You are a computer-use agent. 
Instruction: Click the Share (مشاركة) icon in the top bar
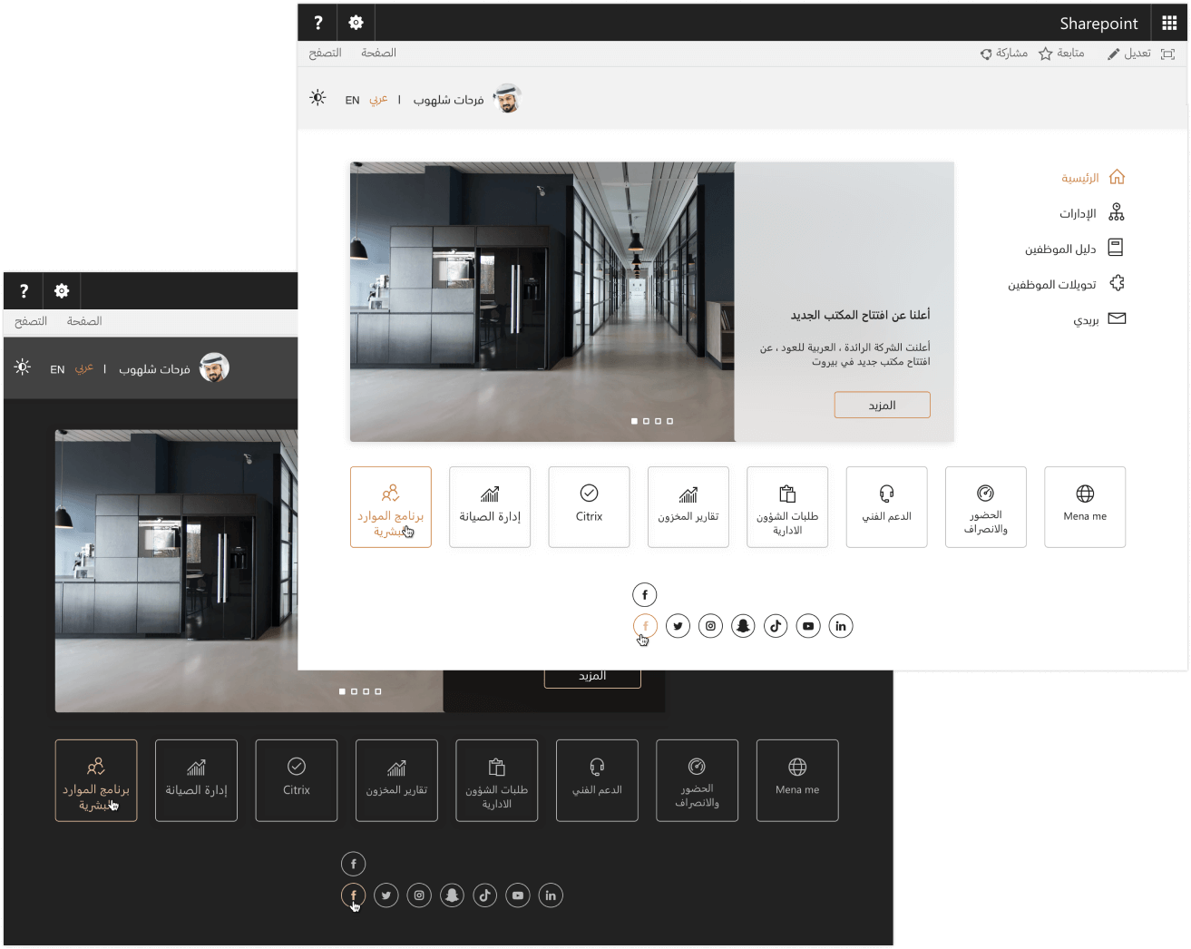pyautogui.click(x=1003, y=54)
